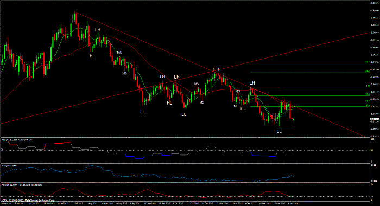
Task: Select the topmost Fibonacci level line at 161.8
Action: 310,63
